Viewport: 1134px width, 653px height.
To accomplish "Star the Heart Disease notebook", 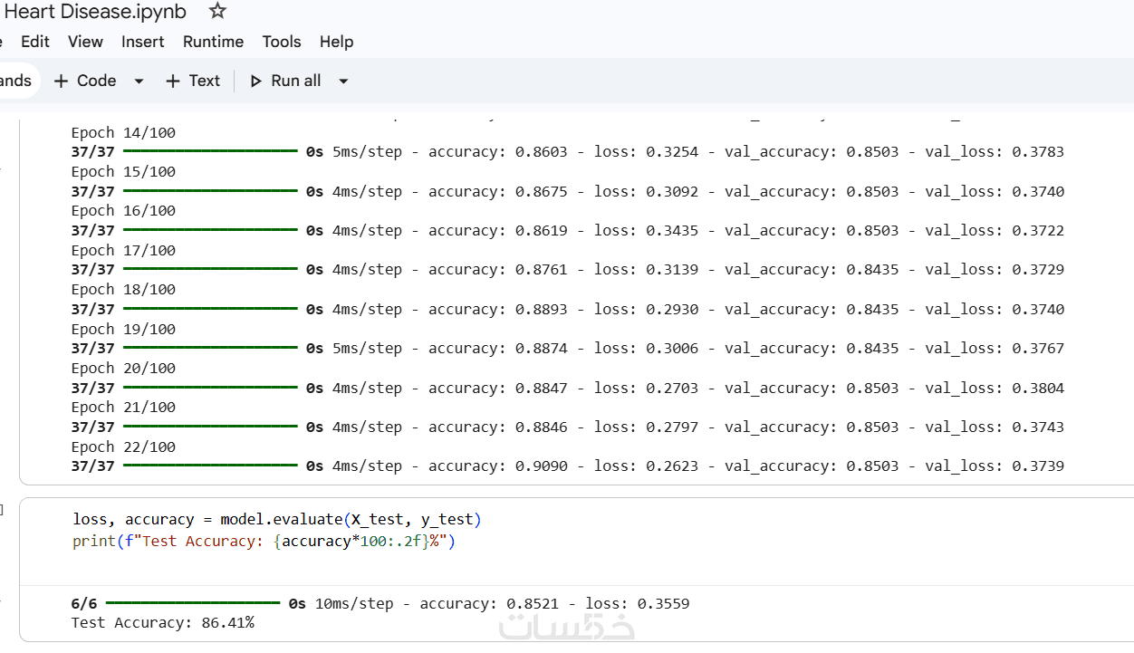I will point(217,12).
